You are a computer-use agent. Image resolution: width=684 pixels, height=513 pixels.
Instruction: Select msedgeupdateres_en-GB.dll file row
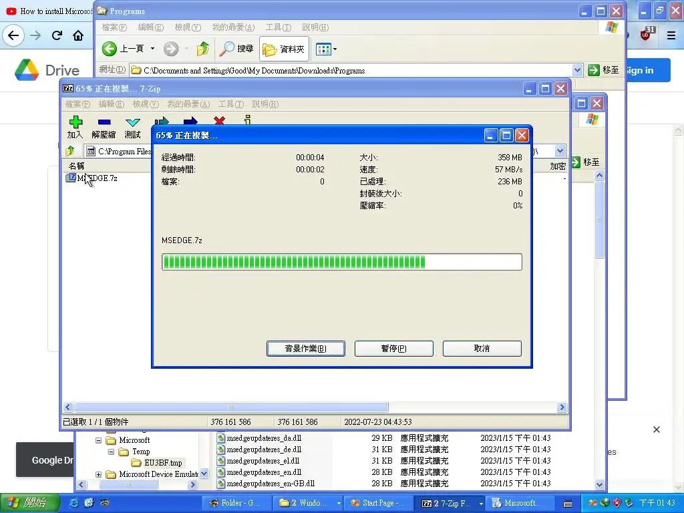[x=384, y=484]
